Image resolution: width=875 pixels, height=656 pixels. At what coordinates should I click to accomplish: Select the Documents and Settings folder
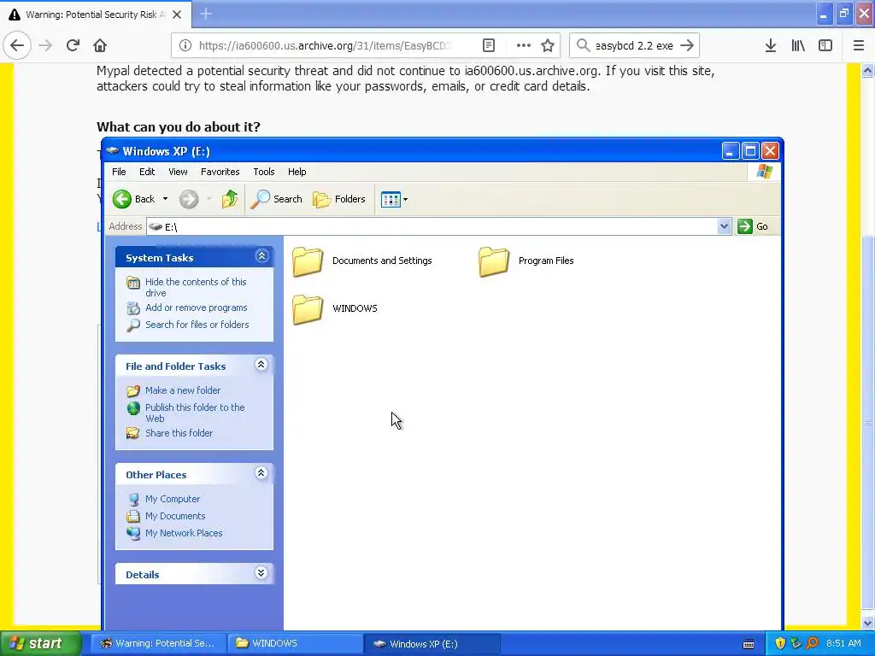[362, 261]
